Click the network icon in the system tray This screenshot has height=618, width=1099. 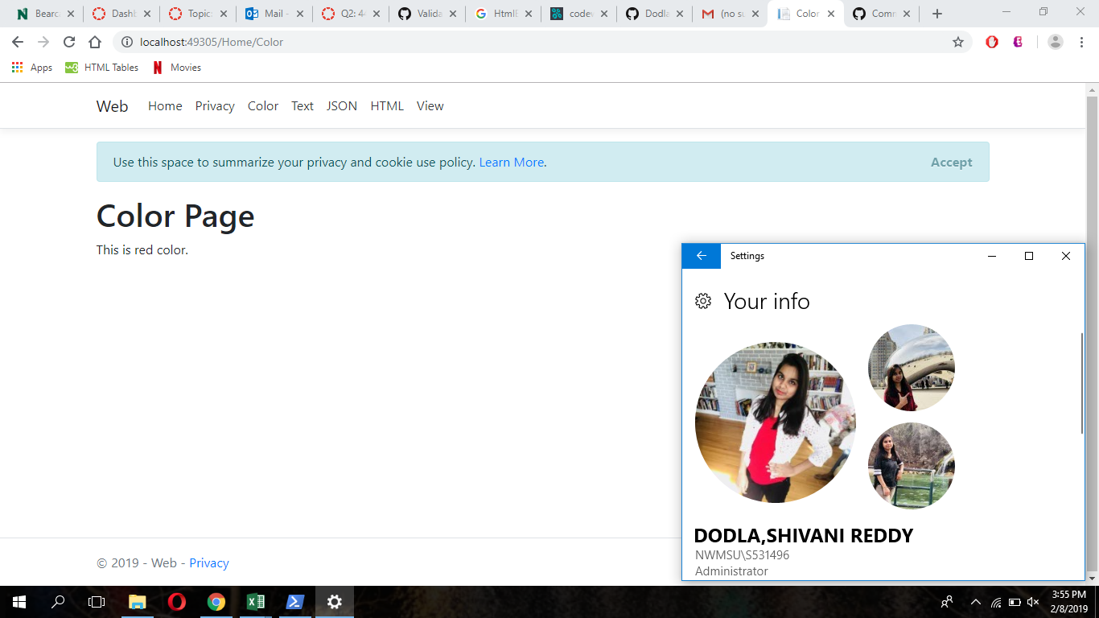994,601
